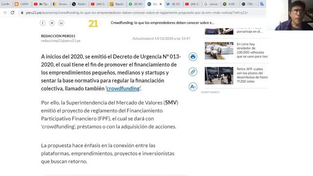This screenshot has width=313, height=176.
Task: Open 'En Lima hay alrededor de 230.000 vehículos' article
Action: click(252, 50)
